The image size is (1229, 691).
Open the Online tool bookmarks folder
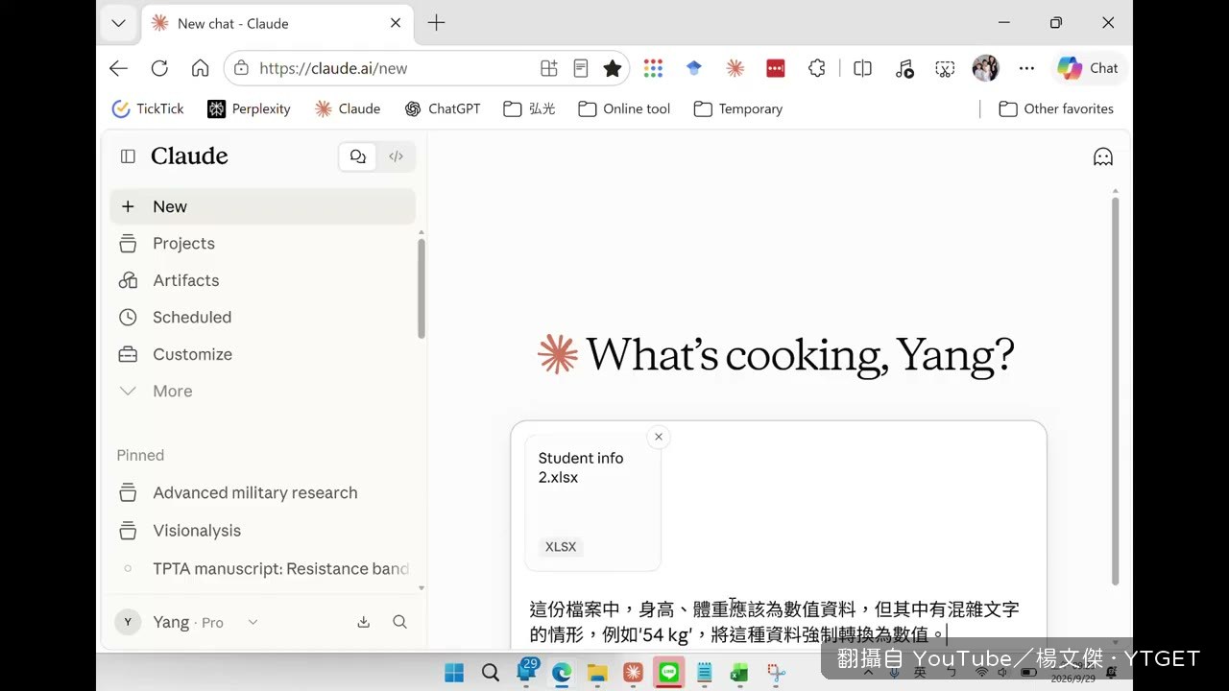tap(624, 108)
